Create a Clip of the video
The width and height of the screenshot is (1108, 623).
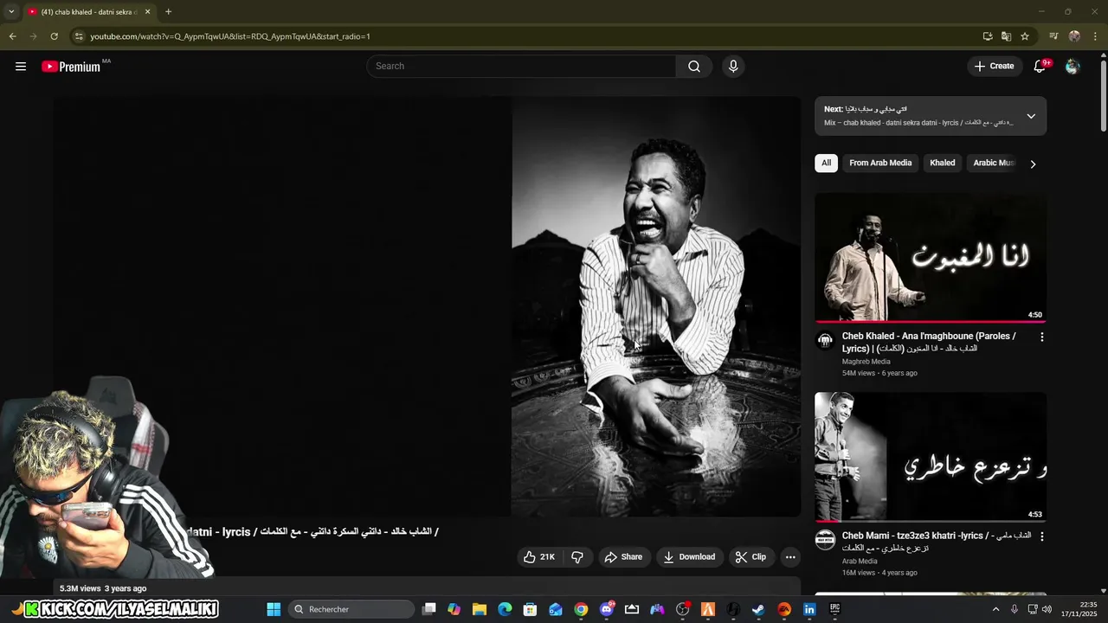(750, 557)
